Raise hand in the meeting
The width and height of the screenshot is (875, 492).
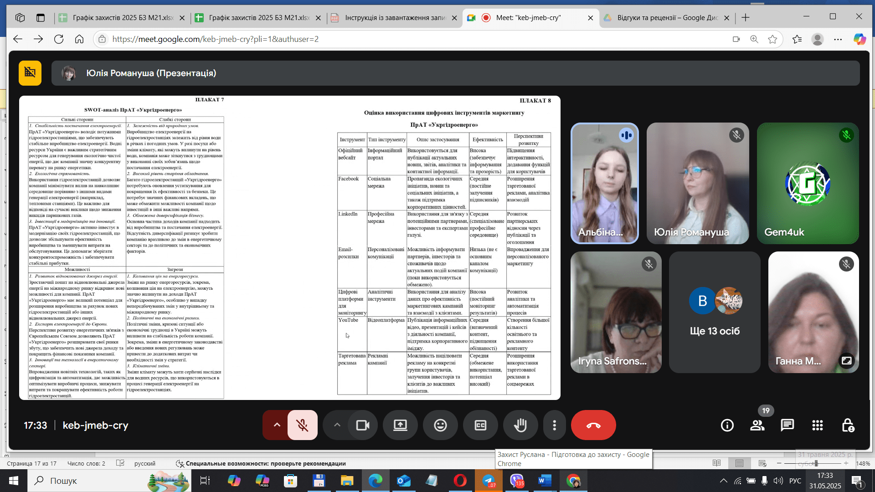[x=520, y=425]
